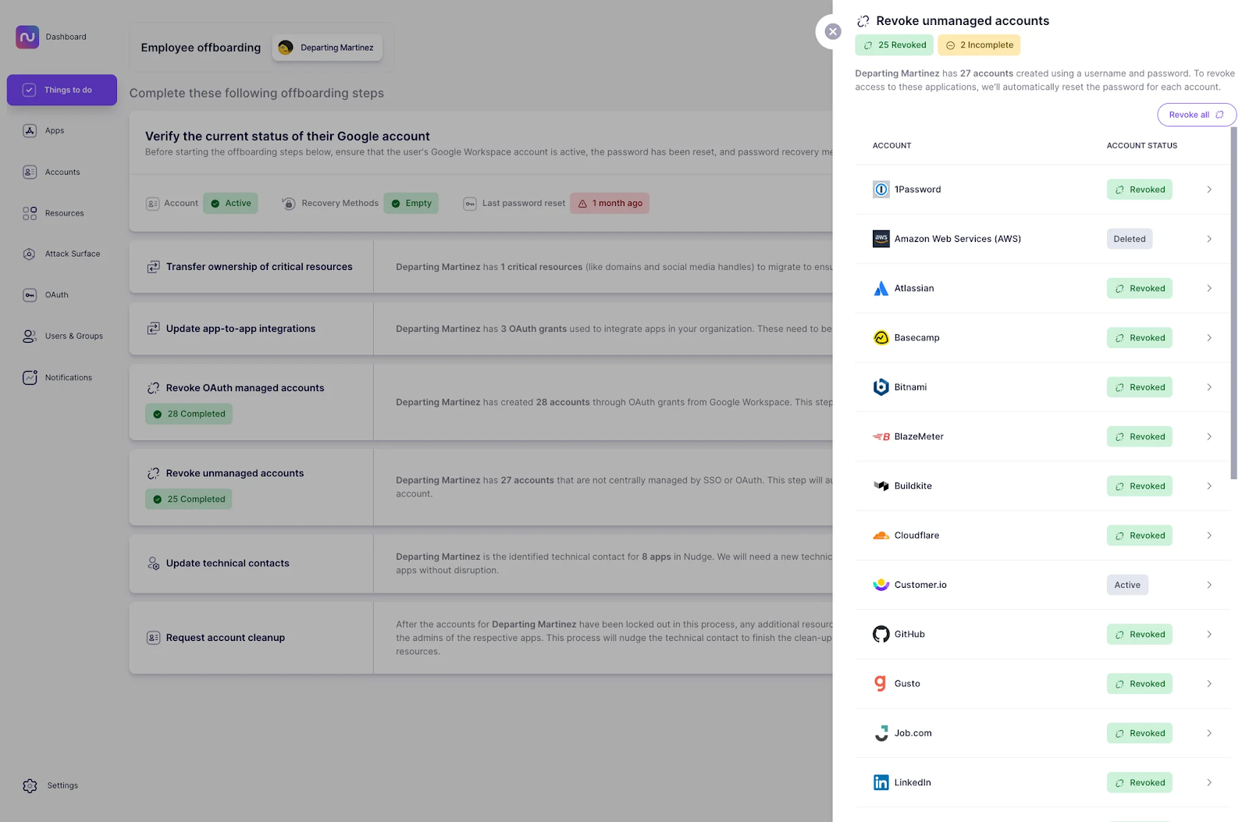Screen dimensions: 1249x822
Task: Open Settings at the bottom of sidebar
Action: [62, 785]
